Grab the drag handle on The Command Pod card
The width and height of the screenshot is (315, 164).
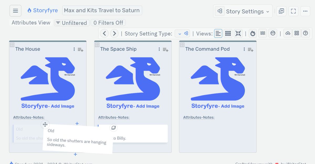pos(182,45)
